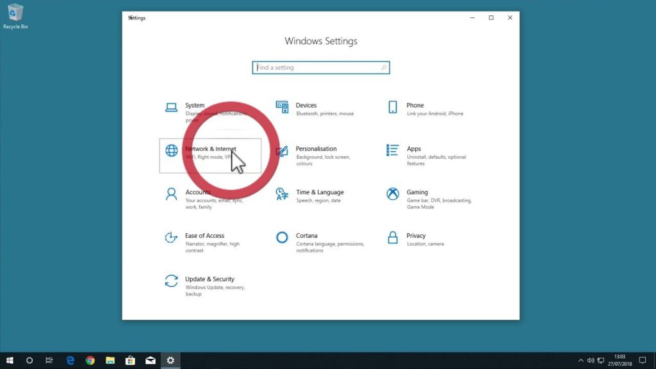Open the Network & Internet globe icon
The width and height of the screenshot is (656, 369).
coord(171,151)
